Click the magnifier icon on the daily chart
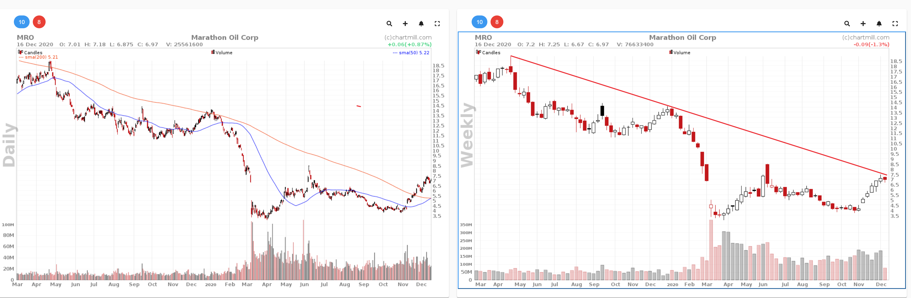Image resolution: width=911 pixels, height=298 pixels. click(389, 24)
